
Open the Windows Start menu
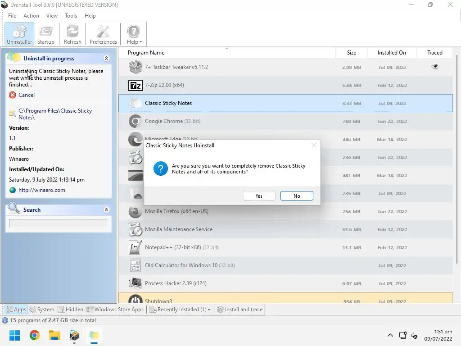tap(14, 335)
